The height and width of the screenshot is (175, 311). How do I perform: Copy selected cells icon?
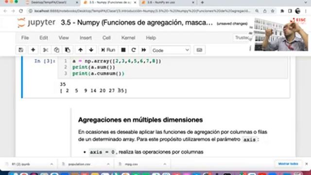56,50
